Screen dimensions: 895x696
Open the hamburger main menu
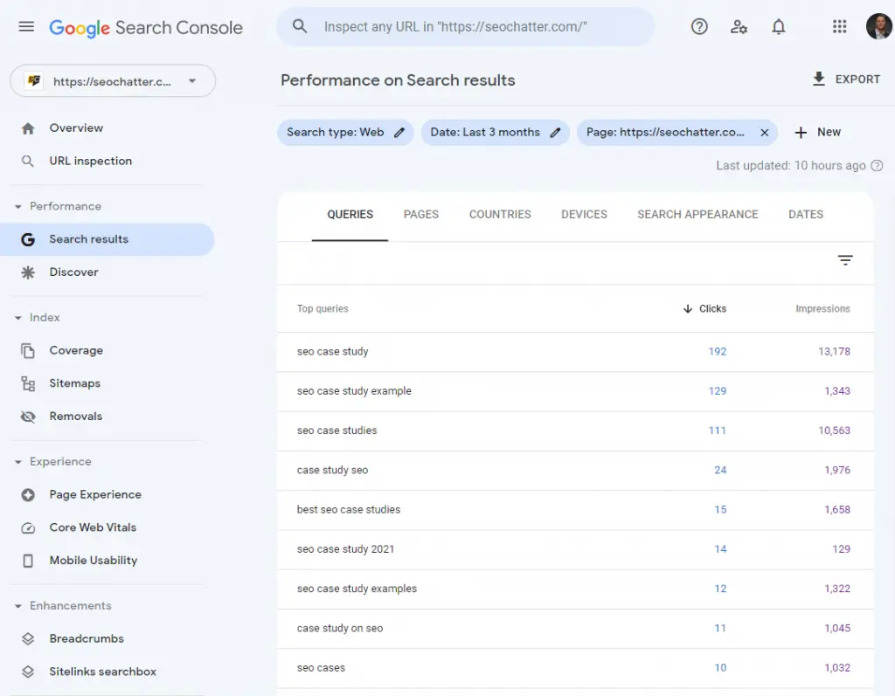click(x=26, y=27)
